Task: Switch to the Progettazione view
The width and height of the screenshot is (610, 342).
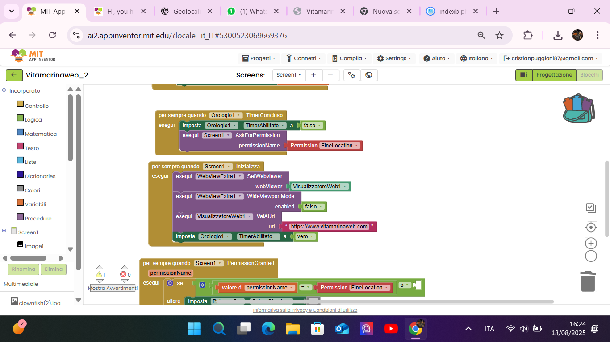Action: coord(554,75)
